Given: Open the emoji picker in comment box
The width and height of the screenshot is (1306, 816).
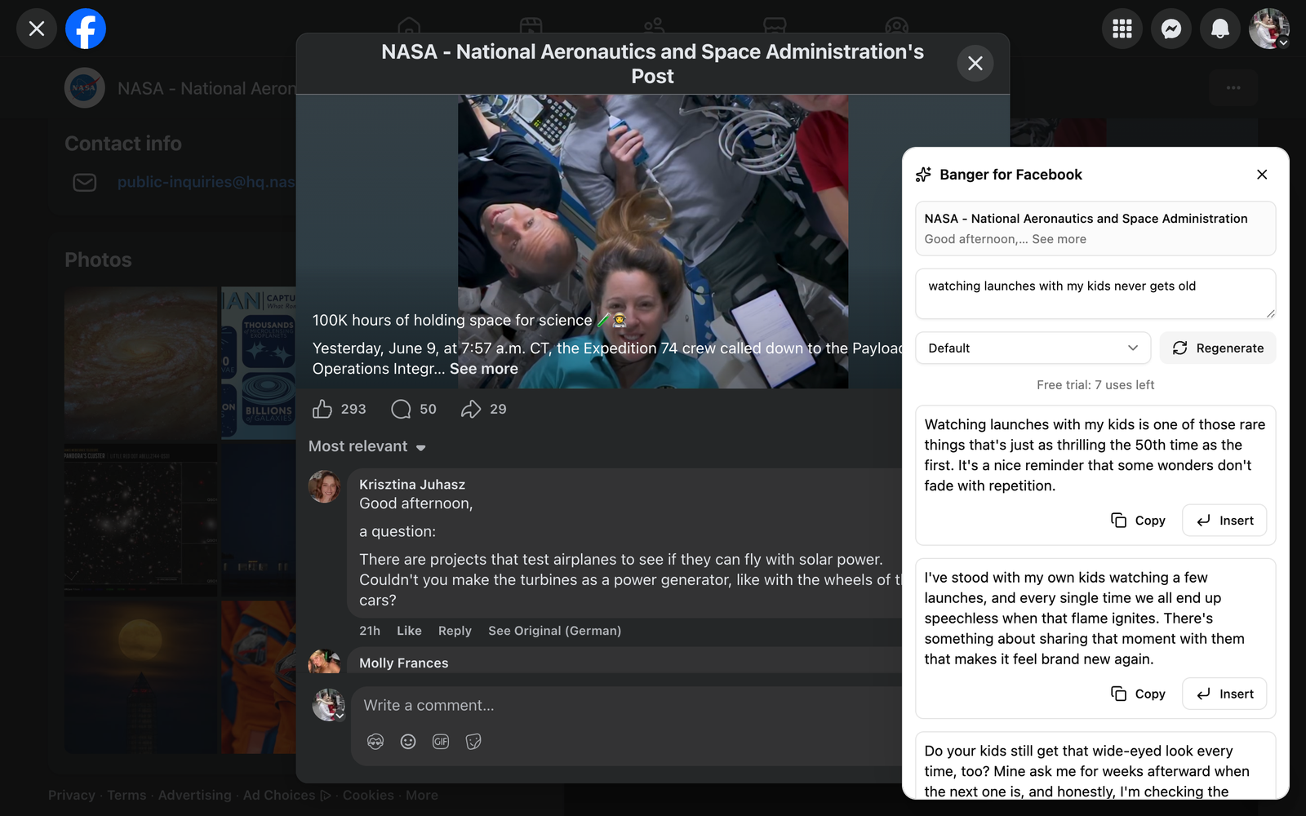Looking at the screenshot, I should click(408, 741).
